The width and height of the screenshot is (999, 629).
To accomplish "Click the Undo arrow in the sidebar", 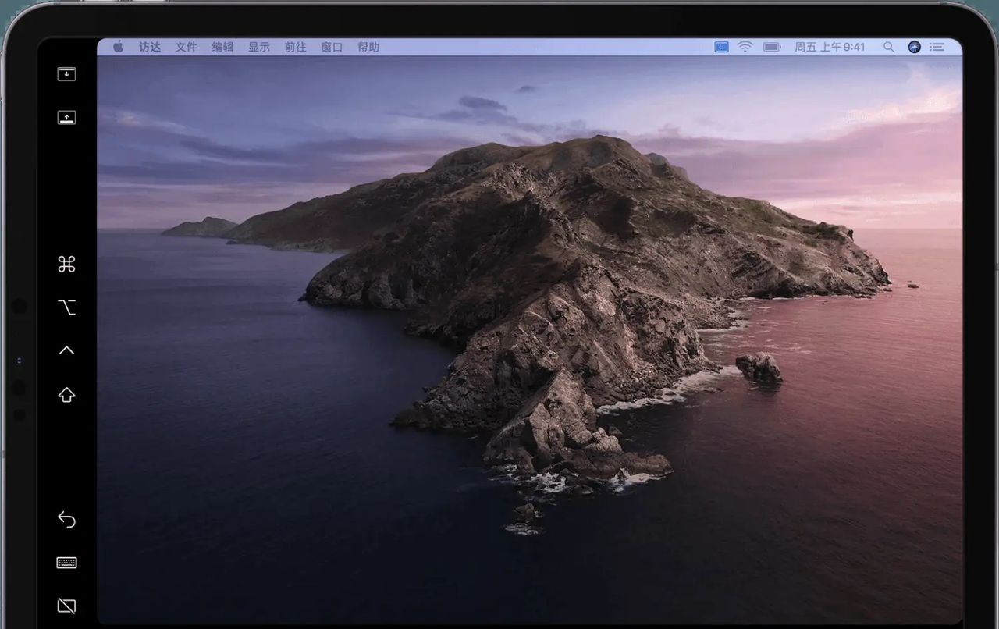I will (x=66, y=519).
